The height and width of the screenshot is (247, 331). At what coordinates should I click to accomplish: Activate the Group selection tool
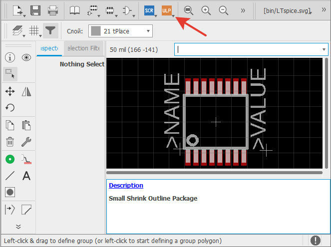(10, 74)
